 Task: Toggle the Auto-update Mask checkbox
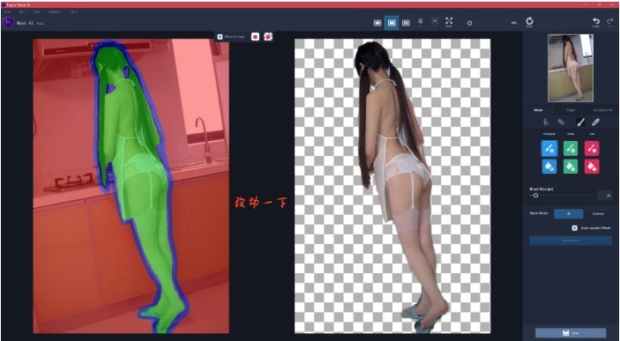[x=574, y=228]
